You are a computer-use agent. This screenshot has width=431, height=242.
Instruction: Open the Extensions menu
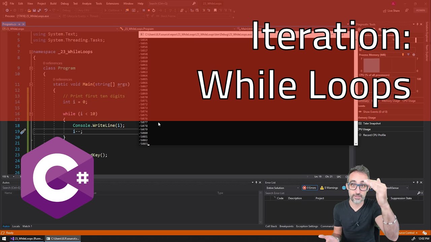[x=112, y=4]
